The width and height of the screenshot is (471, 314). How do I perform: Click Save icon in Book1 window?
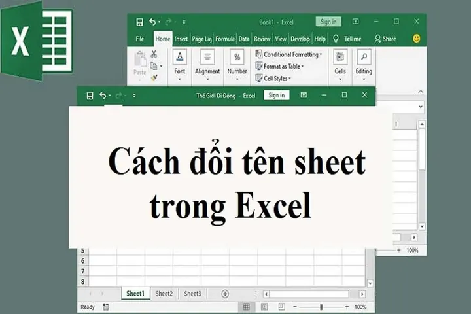[x=140, y=22]
